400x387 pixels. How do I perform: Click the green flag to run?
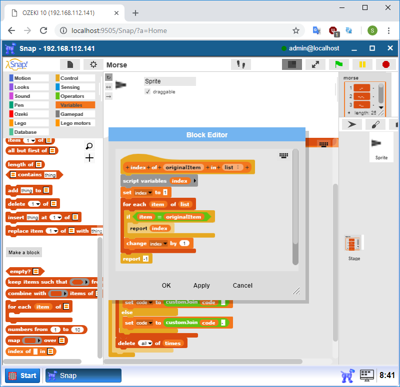click(x=339, y=64)
